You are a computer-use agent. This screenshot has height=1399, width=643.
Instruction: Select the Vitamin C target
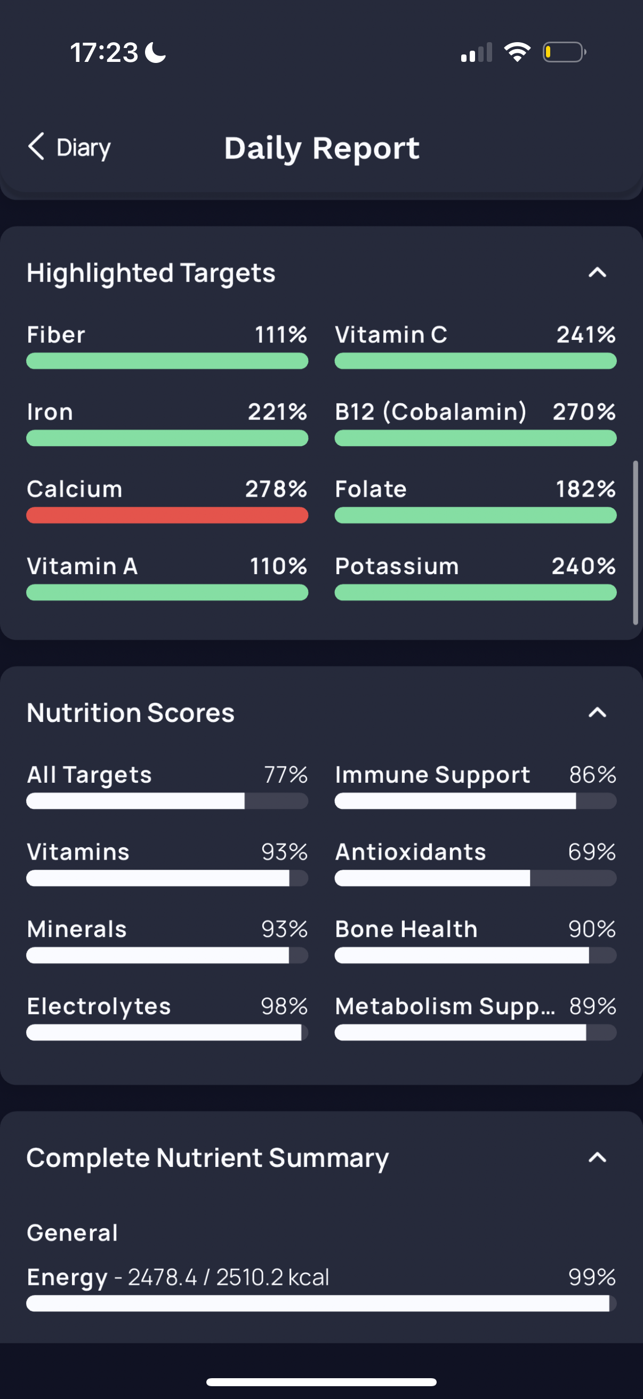pyautogui.click(x=475, y=335)
